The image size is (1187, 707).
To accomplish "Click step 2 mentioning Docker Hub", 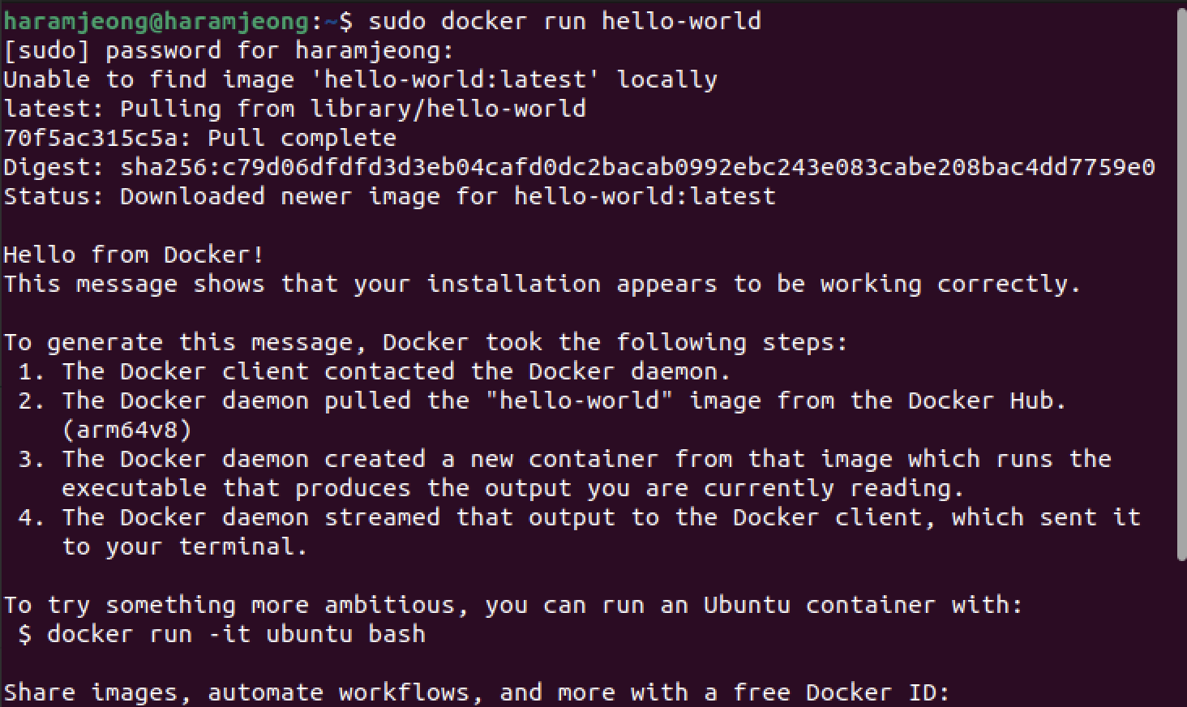I will point(542,401).
